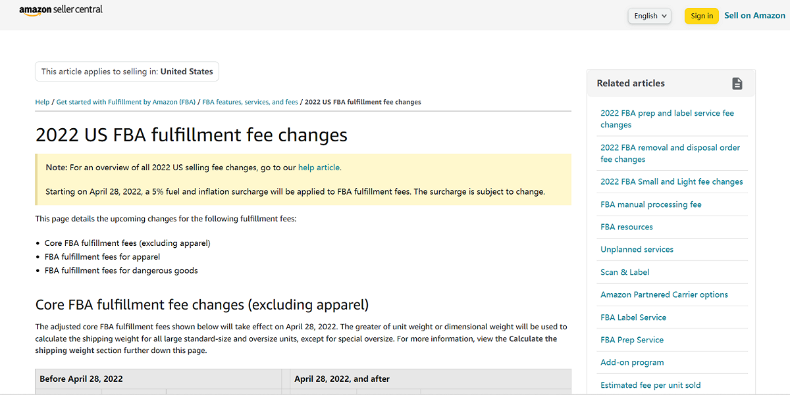The width and height of the screenshot is (790, 395).
Task: Open the Sell on Amazon link
Action: 754,15
